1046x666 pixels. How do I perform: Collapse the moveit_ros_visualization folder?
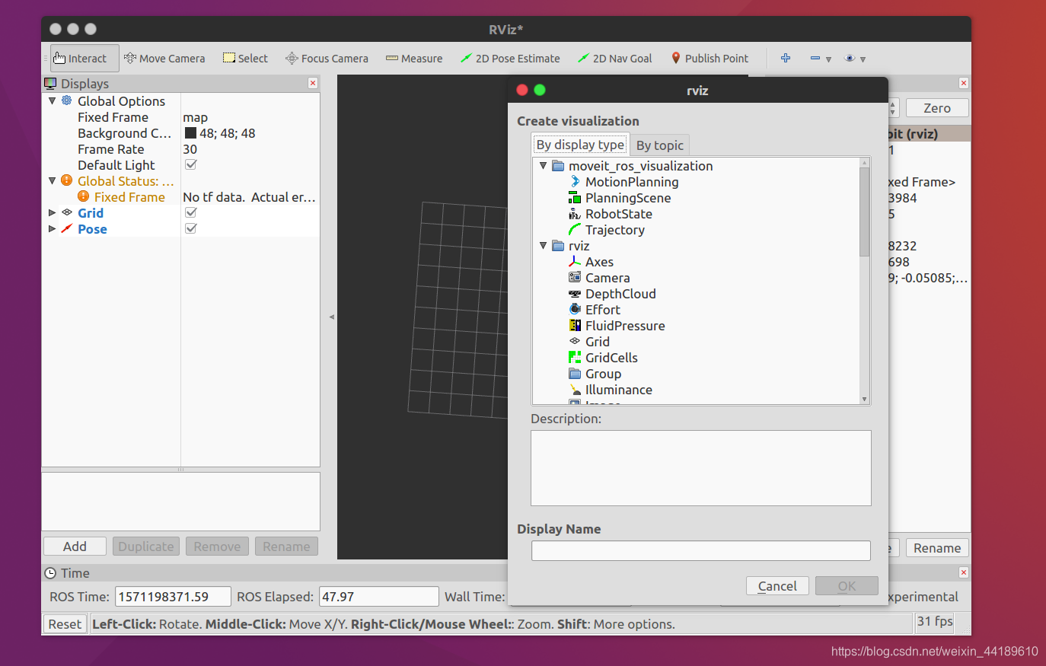[543, 165]
